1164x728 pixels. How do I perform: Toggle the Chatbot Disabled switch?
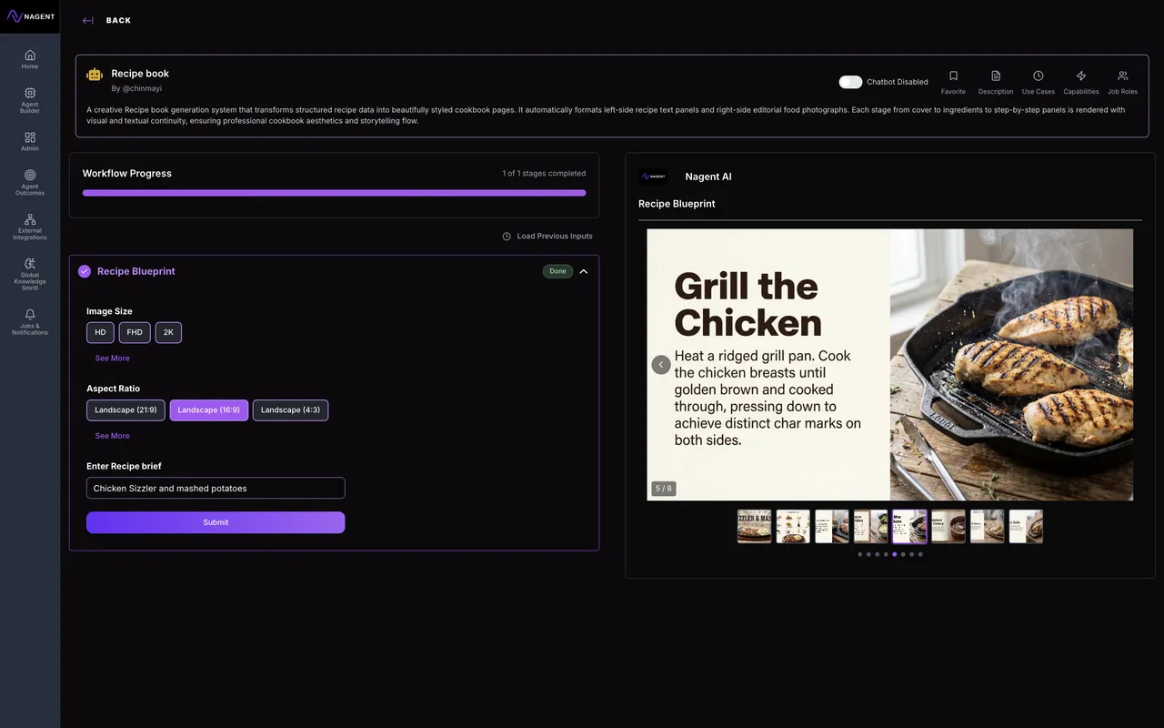[850, 82]
